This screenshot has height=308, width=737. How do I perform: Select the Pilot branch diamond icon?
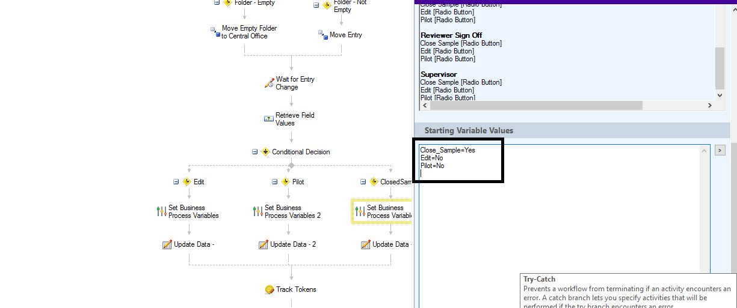[x=286, y=181]
